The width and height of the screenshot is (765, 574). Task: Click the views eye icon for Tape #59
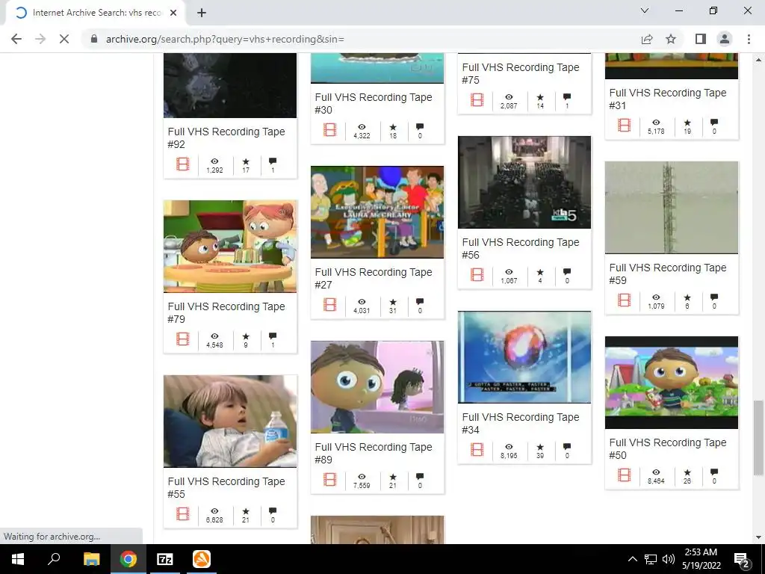pyautogui.click(x=656, y=297)
